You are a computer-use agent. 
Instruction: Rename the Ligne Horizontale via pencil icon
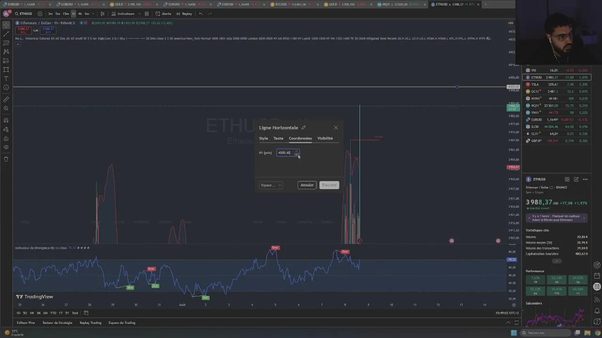click(303, 127)
